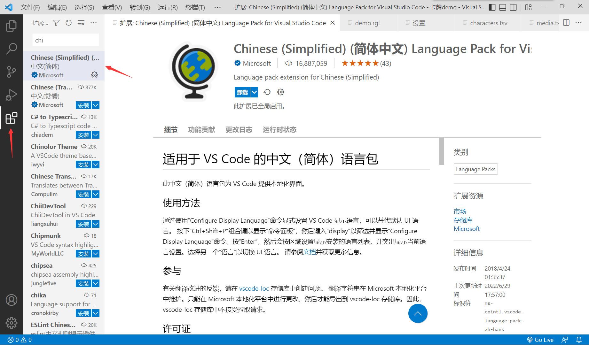
Task: Switch to the characters.tsv tab
Action: pyautogui.click(x=488, y=23)
